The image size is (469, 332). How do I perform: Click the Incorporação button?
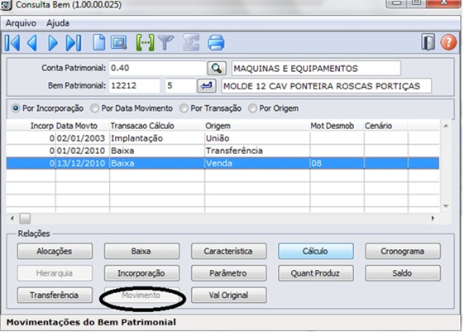[141, 273]
